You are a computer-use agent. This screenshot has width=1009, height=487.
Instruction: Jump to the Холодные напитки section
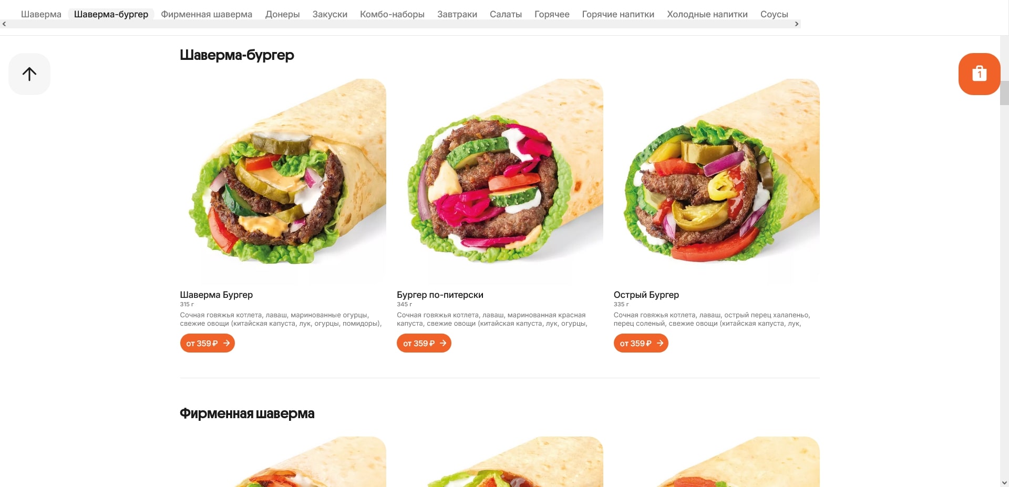coord(707,14)
